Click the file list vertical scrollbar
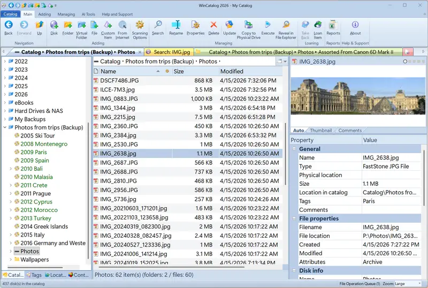 click(x=285, y=154)
